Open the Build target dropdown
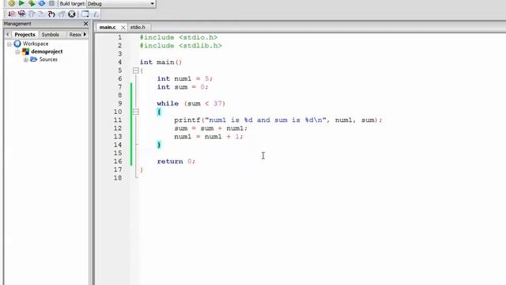The image size is (506, 285). 121,3
